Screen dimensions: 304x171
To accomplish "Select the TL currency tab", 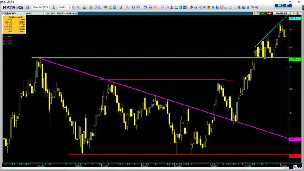I will click(37, 13).
